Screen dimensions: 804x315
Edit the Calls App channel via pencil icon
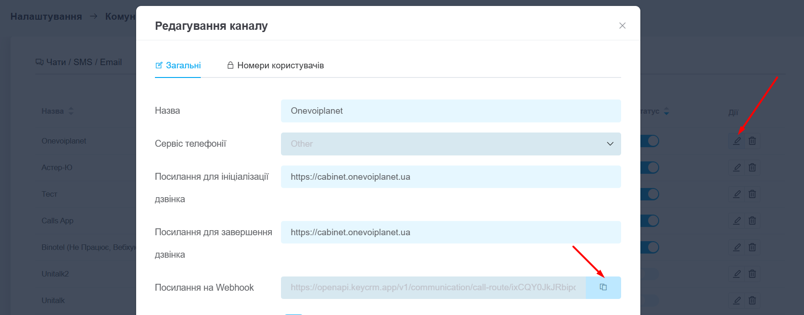pyautogui.click(x=737, y=221)
